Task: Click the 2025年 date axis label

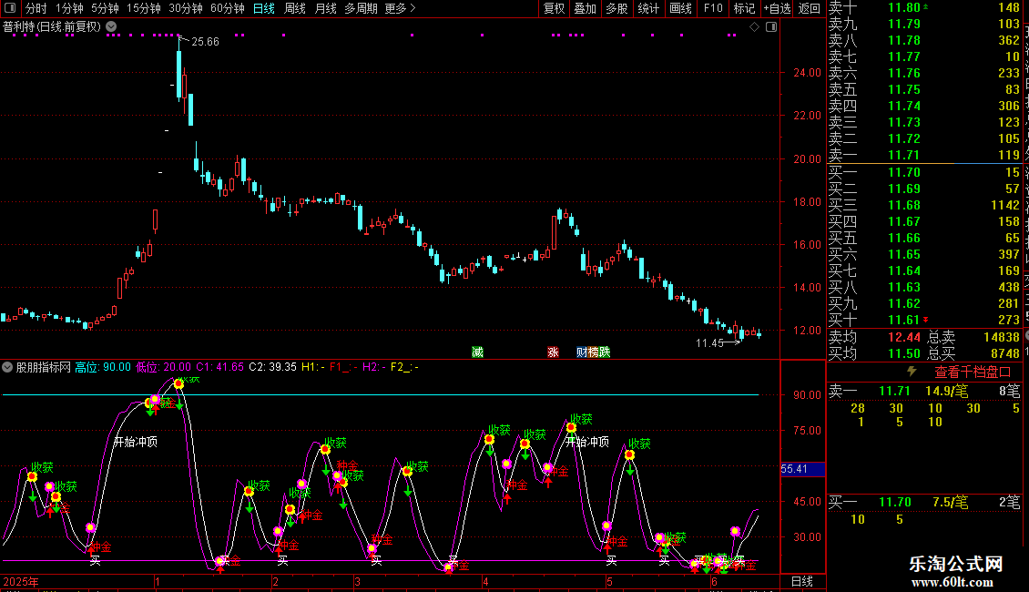Action: [21, 581]
